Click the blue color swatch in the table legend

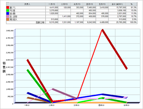tap(8, 13)
